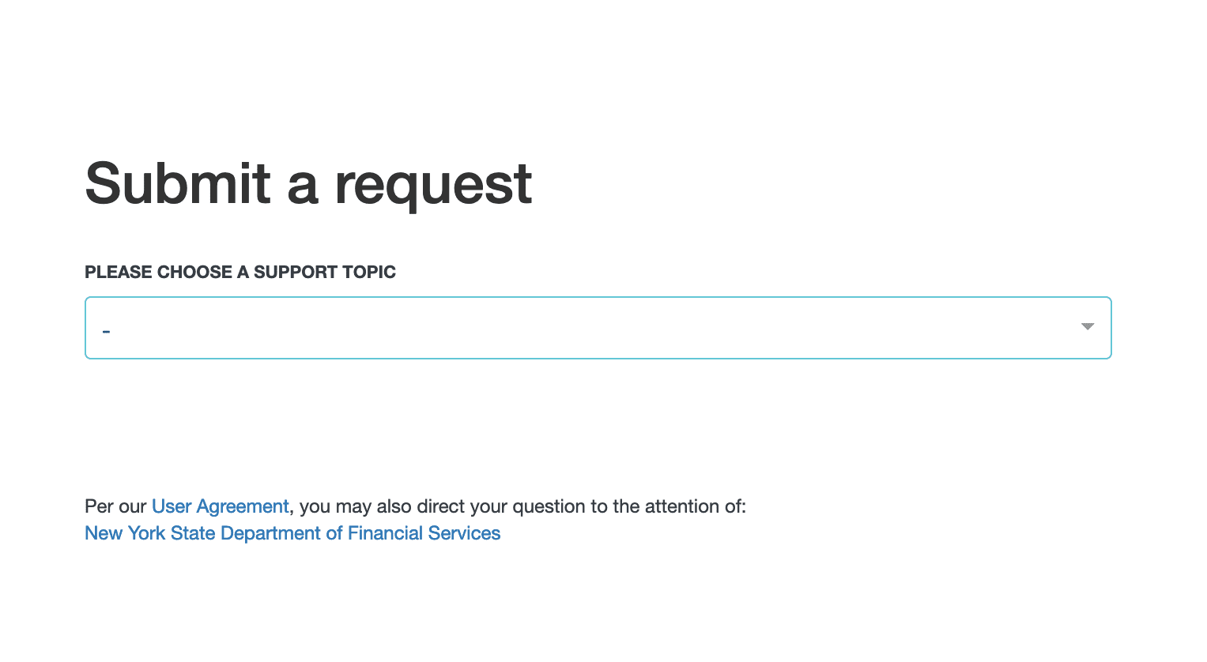1207x662 pixels.
Task: Click the 'attention of:' text
Action: pyautogui.click(x=696, y=506)
